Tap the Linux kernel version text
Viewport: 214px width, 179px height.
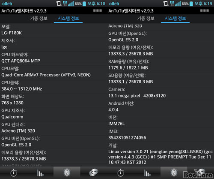click(x=160, y=157)
